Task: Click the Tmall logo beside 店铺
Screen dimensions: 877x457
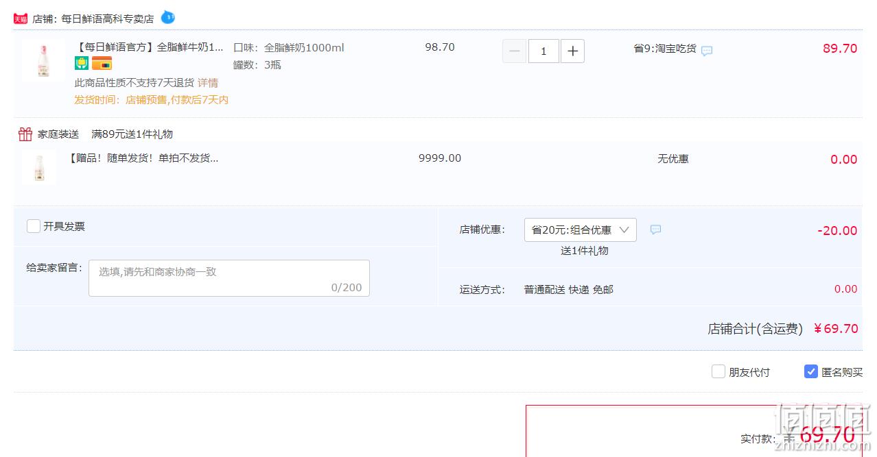Action: tap(21, 18)
